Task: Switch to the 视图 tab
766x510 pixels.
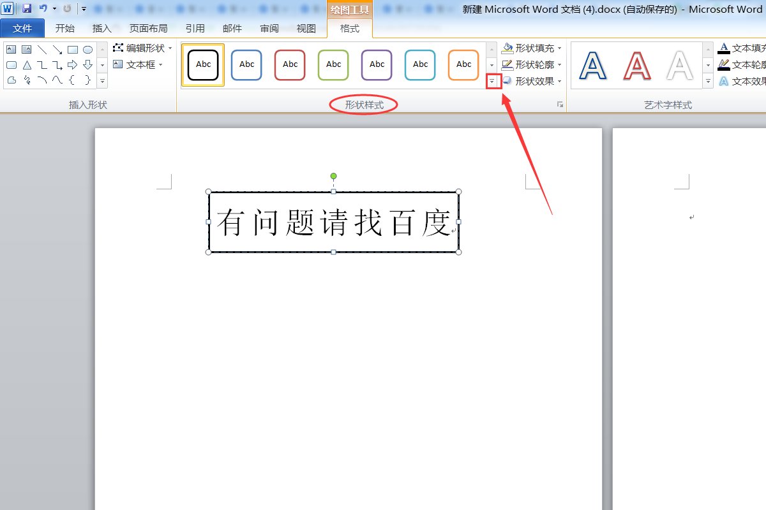Action: click(306, 28)
